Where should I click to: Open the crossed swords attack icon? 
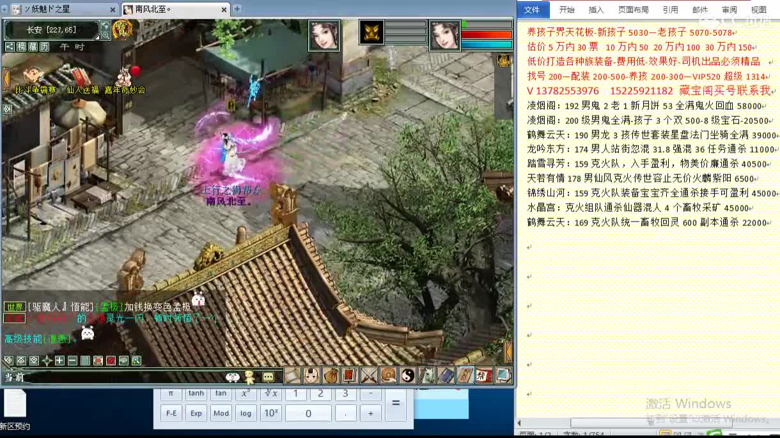pyautogui.click(x=369, y=375)
